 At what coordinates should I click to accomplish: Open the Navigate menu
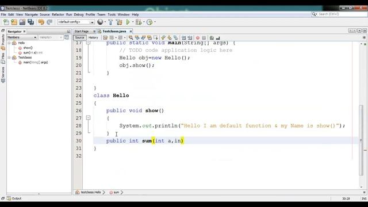31,14
